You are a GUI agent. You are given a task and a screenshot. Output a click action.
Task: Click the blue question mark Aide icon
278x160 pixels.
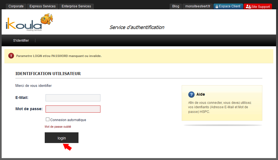coord(191,95)
